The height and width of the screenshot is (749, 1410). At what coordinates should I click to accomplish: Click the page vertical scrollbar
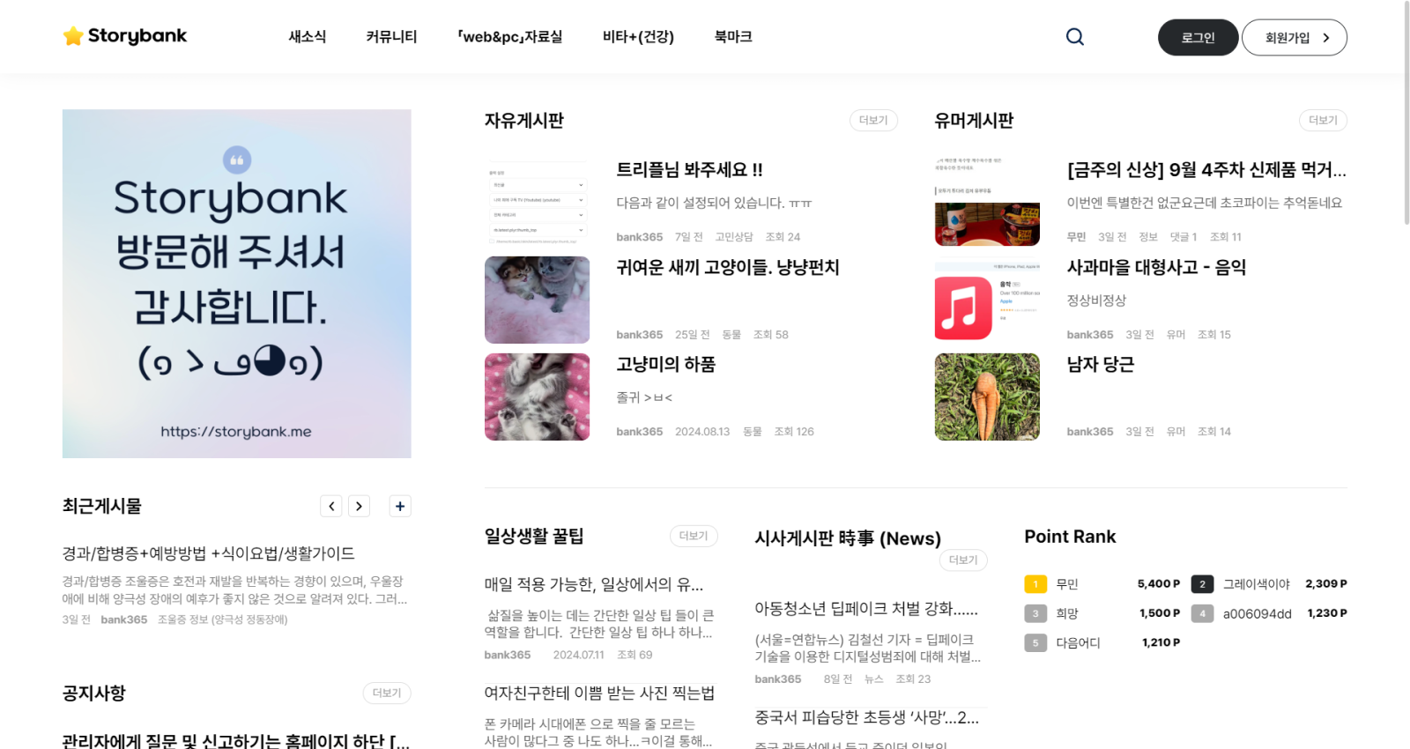click(1406, 113)
